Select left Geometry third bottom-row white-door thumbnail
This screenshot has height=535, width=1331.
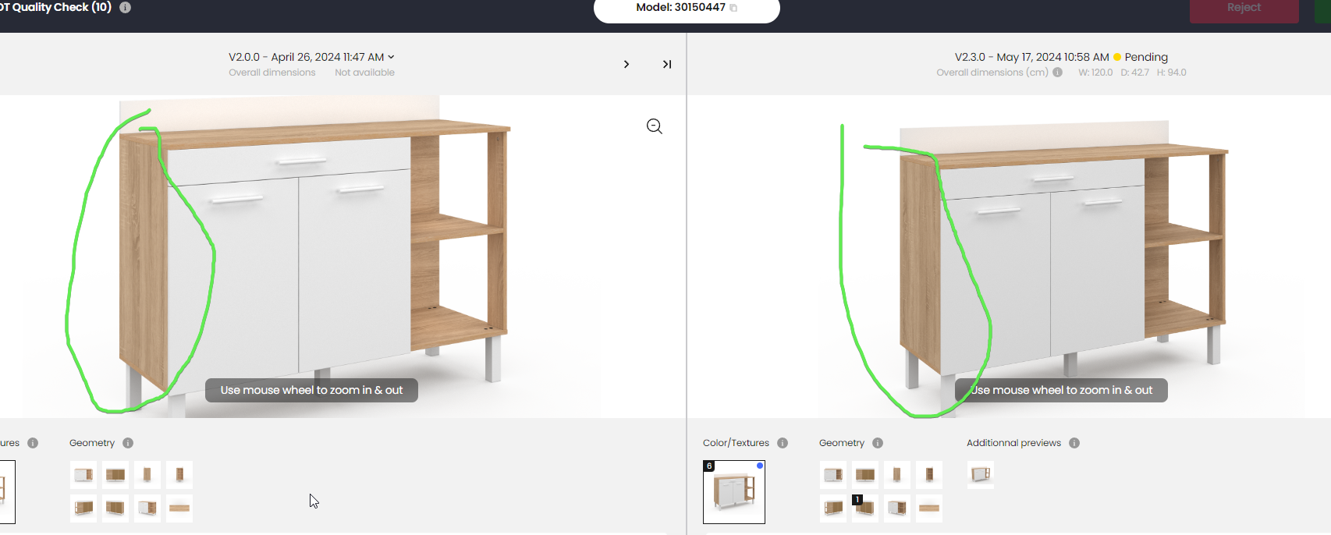click(147, 508)
